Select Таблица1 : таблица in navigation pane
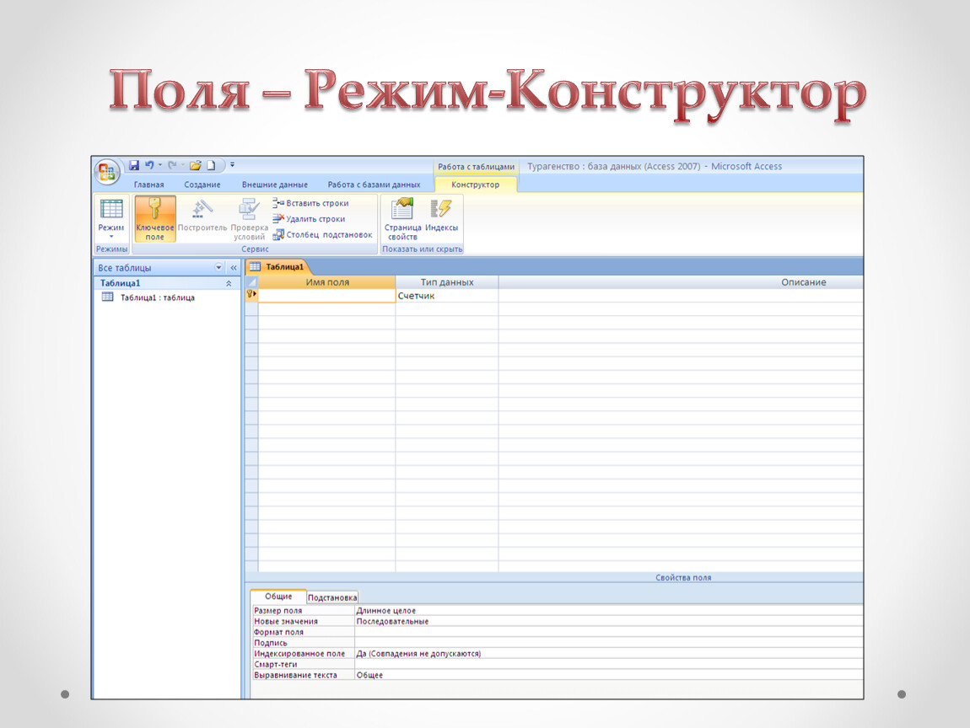 [x=157, y=298]
